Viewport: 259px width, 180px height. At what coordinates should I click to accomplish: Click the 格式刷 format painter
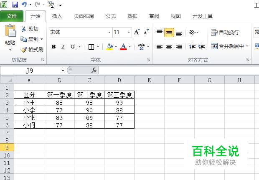(32, 49)
